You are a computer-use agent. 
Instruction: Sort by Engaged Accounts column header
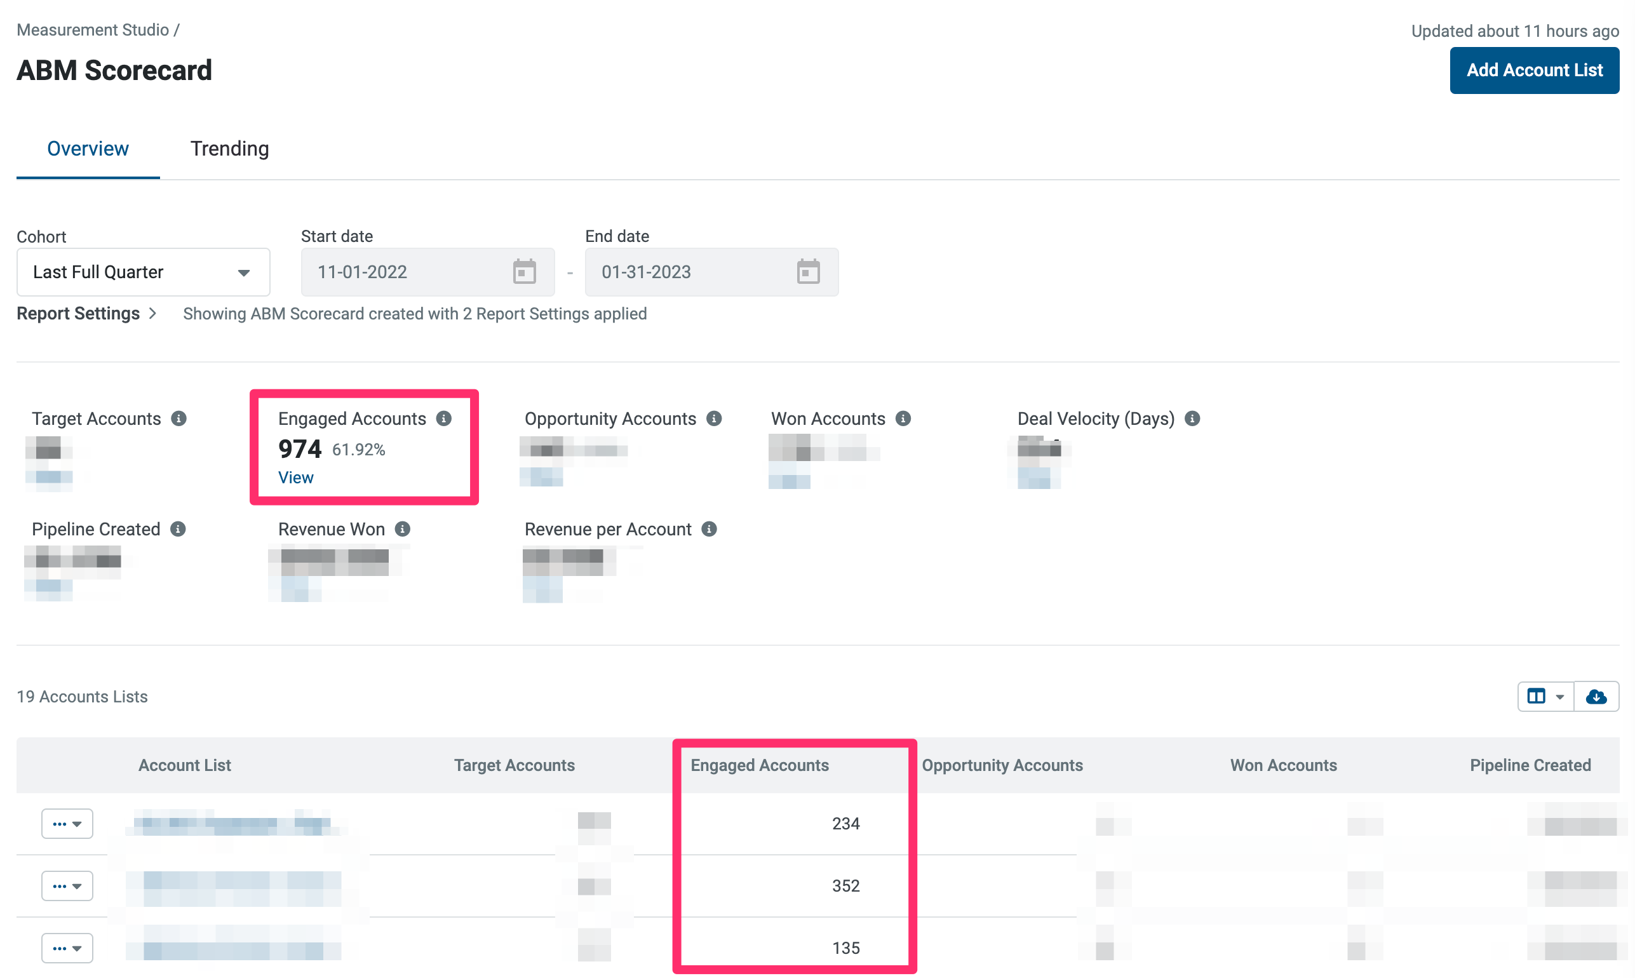[x=760, y=765]
